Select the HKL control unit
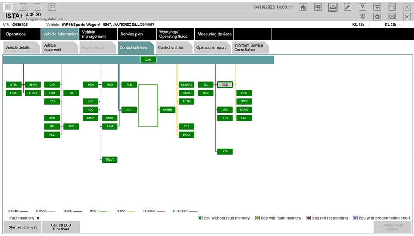Viewport: 414px width, 236px height. [x=71, y=93]
